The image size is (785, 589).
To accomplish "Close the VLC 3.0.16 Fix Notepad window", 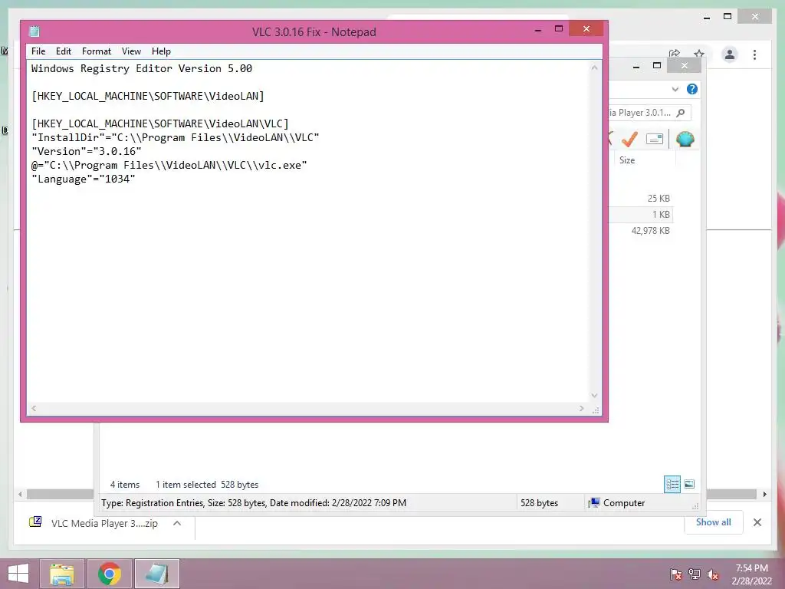I will pyautogui.click(x=586, y=29).
